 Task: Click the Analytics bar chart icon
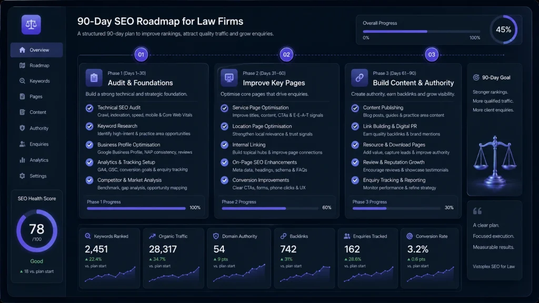coord(22,160)
